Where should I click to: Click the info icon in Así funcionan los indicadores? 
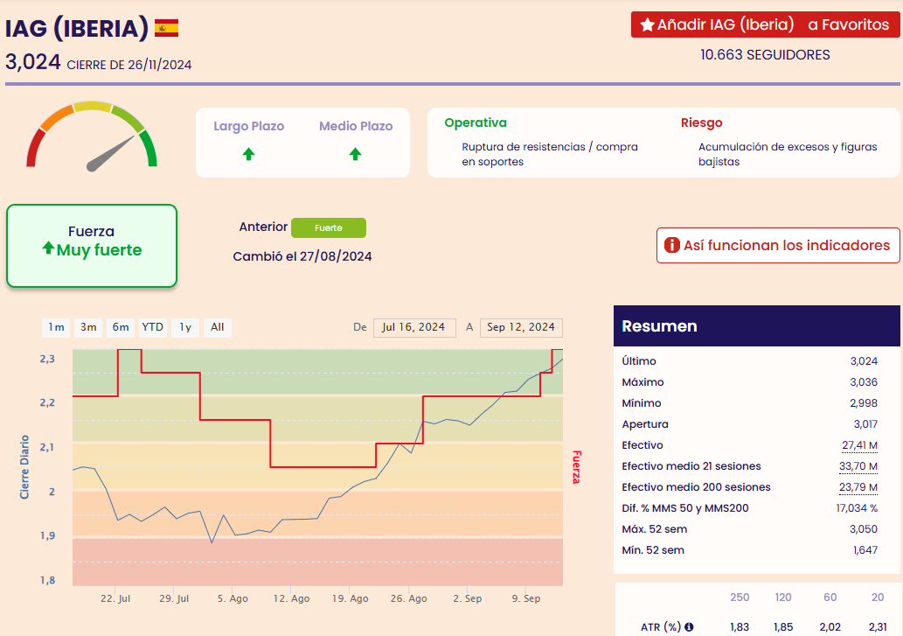(671, 246)
